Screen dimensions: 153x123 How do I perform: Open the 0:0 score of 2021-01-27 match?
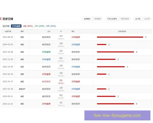pyautogui.click(x=61, y=80)
